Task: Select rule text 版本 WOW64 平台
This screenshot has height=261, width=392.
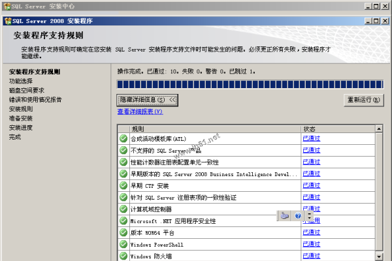Action: (x=152, y=232)
